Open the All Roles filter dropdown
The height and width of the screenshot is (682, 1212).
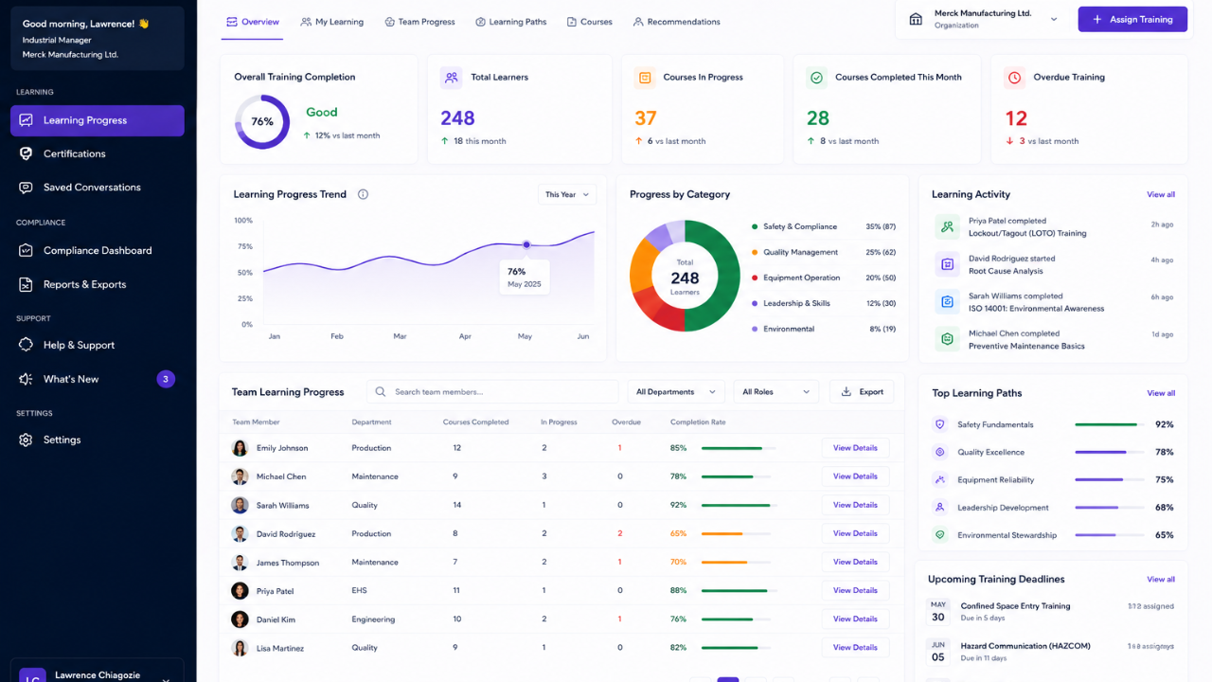(x=776, y=392)
